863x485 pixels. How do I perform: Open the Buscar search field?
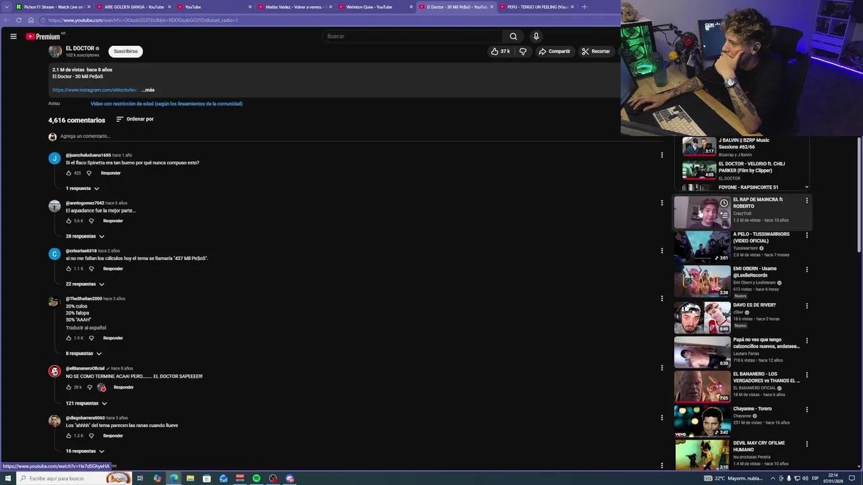(412, 36)
